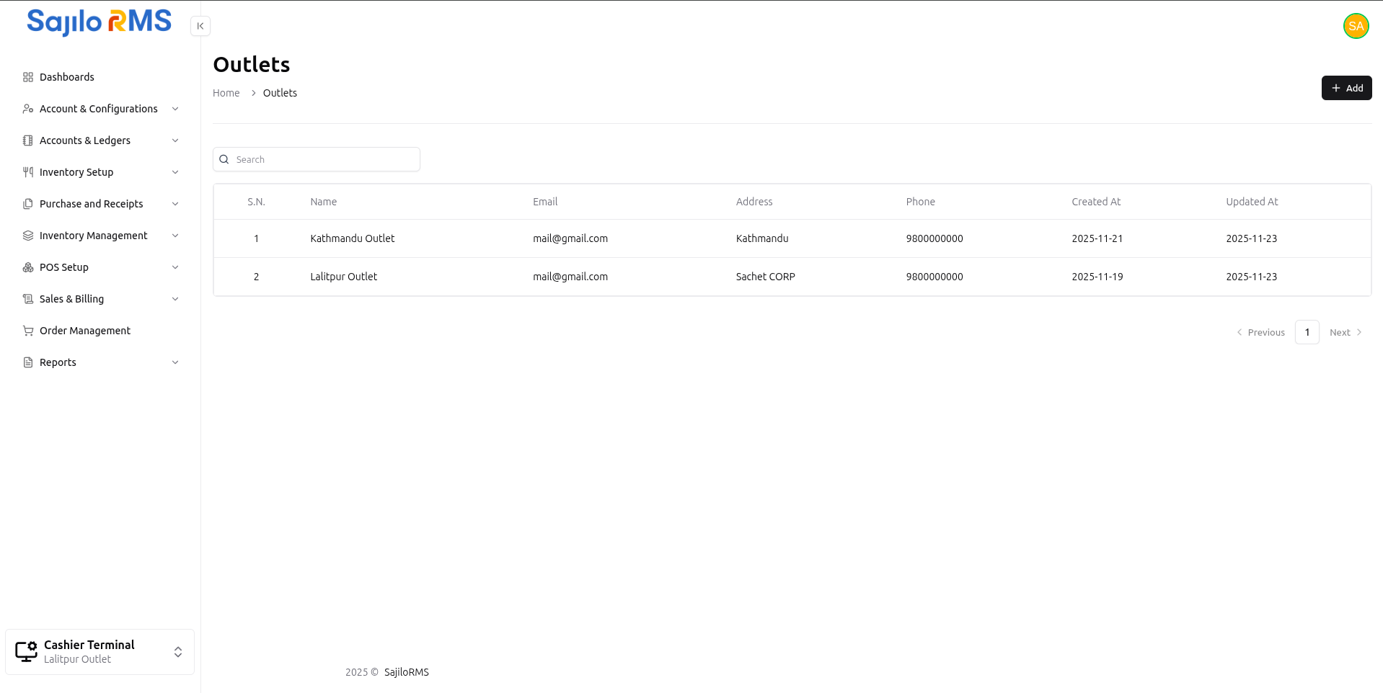Navigate to Home via breadcrumb
The height and width of the screenshot is (693, 1383).
(x=226, y=93)
